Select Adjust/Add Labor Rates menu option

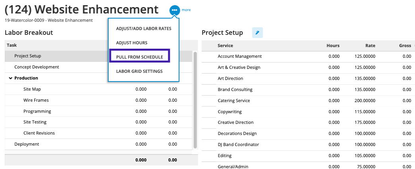click(x=144, y=28)
